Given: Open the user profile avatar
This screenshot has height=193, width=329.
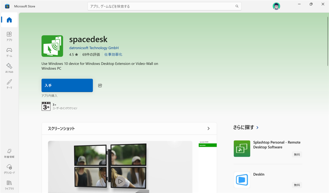Looking at the screenshot, I should click(x=276, y=6).
